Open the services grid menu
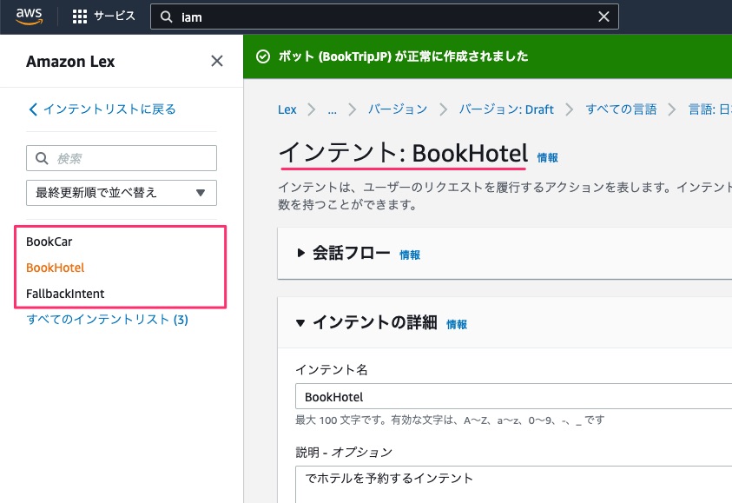The image size is (732, 503). (80, 17)
